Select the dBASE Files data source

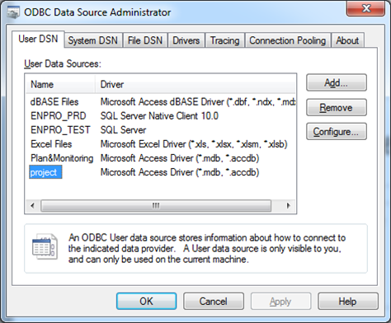coord(54,102)
